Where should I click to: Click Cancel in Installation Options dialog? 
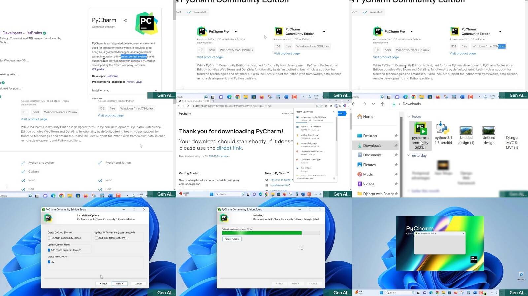(x=138, y=284)
